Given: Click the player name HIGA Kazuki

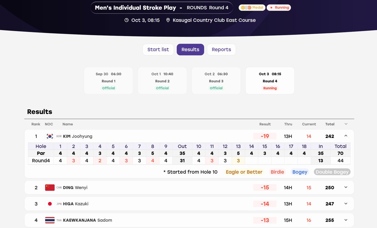Looking at the screenshot, I should tap(76, 204).
